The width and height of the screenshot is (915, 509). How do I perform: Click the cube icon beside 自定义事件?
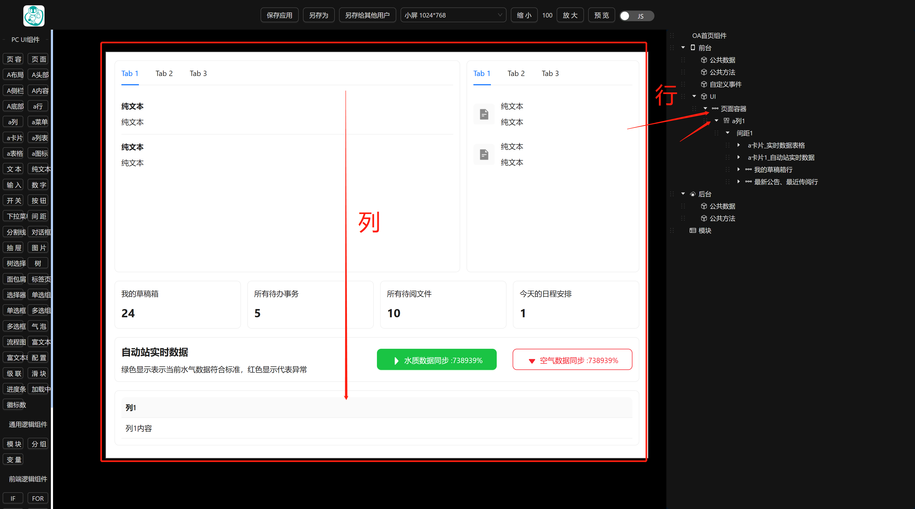704,84
